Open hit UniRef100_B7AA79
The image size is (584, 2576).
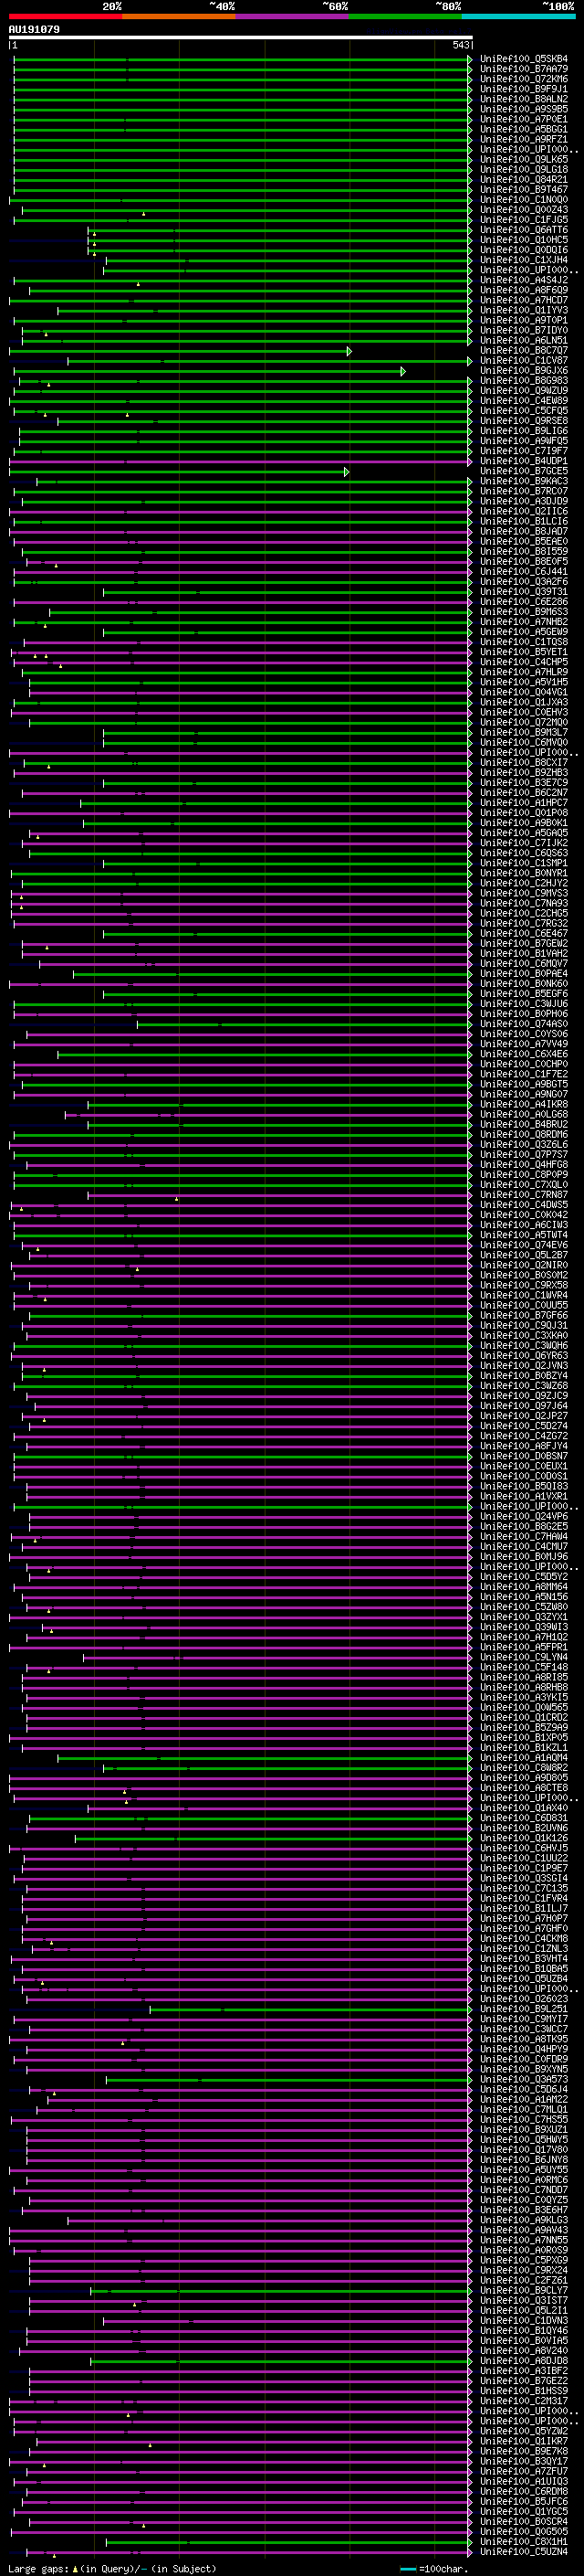coord(523,69)
